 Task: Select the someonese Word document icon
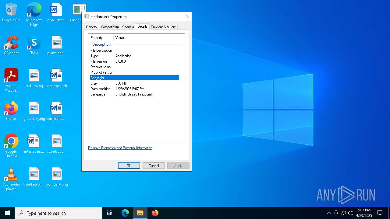57,111
